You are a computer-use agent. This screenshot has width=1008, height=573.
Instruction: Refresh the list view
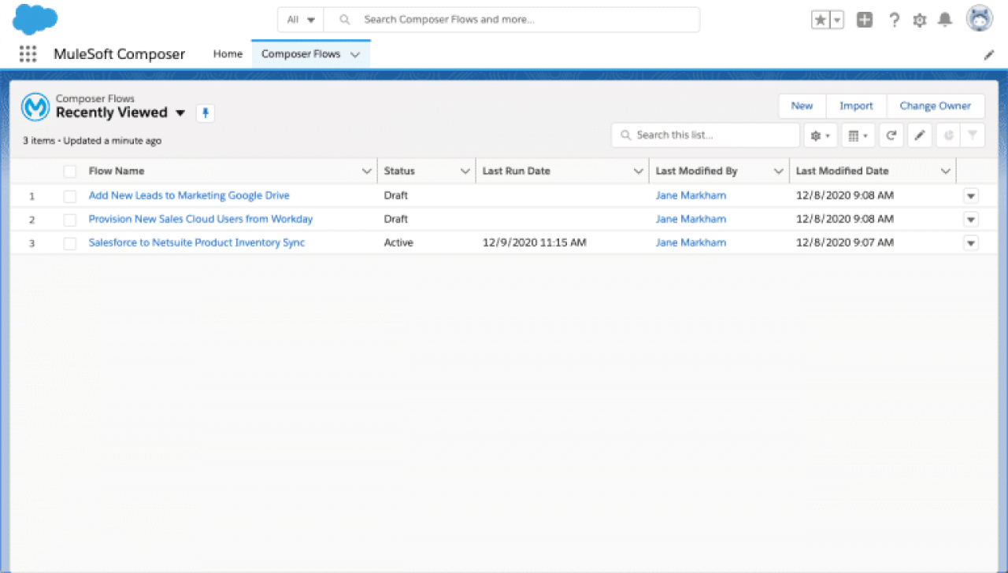[891, 135]
